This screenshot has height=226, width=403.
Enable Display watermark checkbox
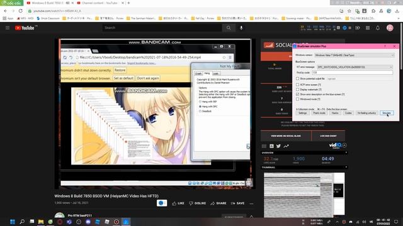pyautogui.click(x=298, y=89)
